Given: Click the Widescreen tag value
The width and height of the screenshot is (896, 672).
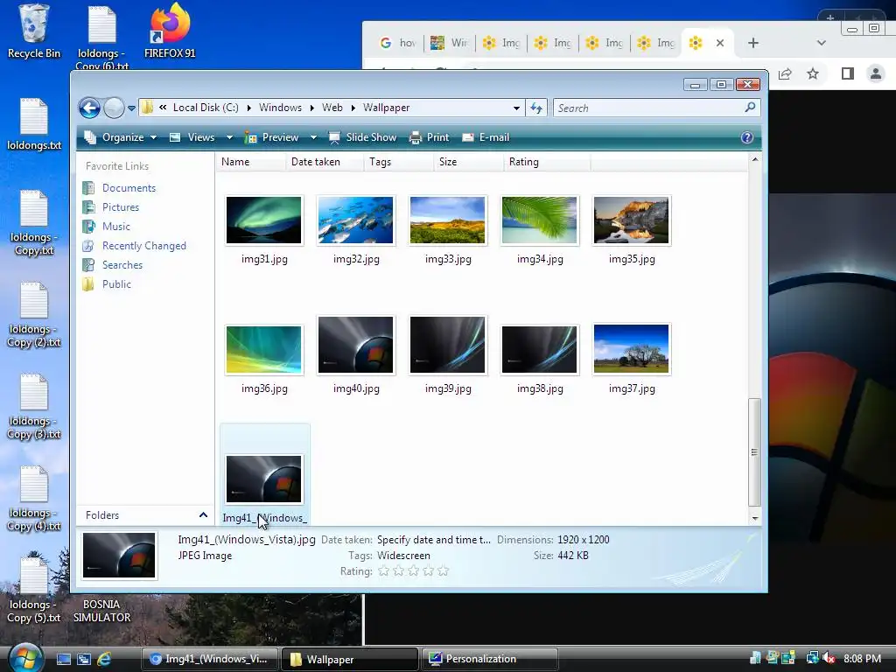Looking at the screenshot, I should pyautogui.click(x=403, y=556).
